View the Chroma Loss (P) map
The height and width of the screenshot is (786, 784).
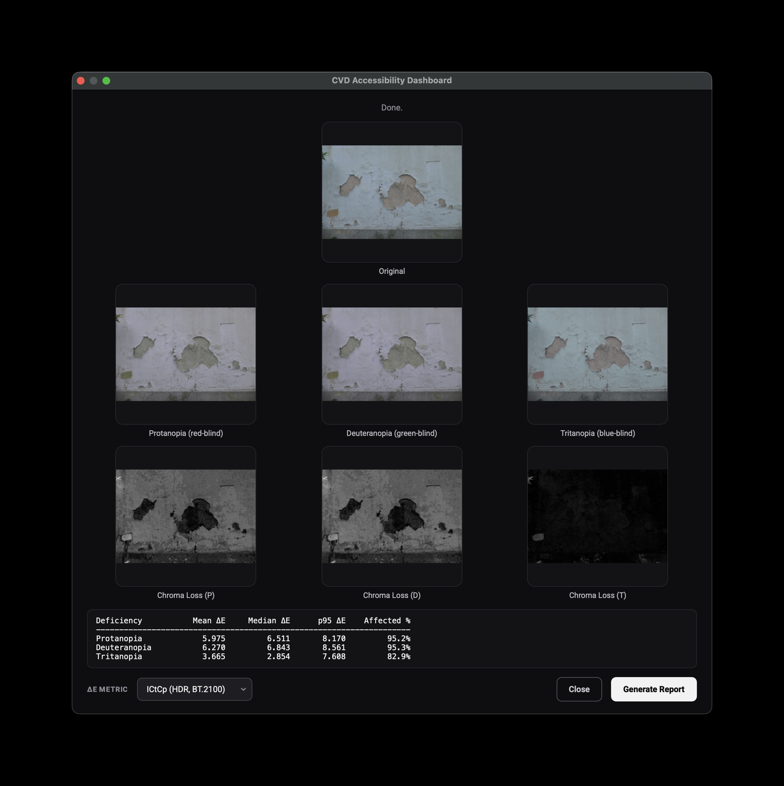pos(185,516)
